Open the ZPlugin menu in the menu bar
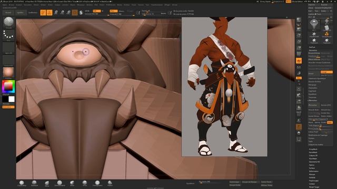Screen dimensions: 337x189 pyautogui.click(x=167, y=5)
